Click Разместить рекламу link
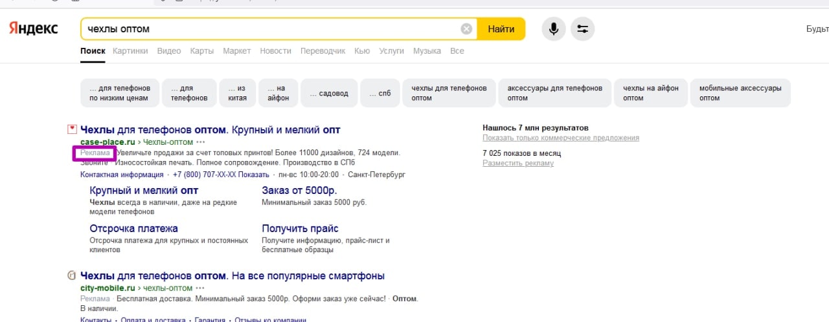The image size is (829, 322). [518, 163]
